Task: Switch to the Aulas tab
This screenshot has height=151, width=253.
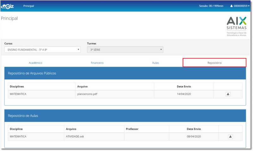Action: (155, 63)
